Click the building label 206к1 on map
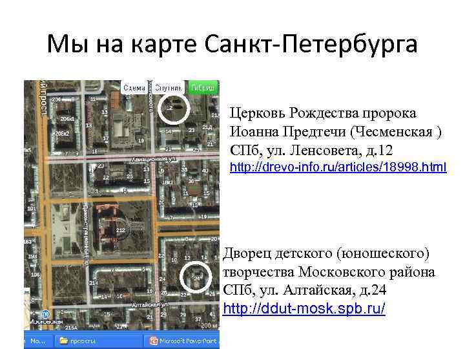 68,119
